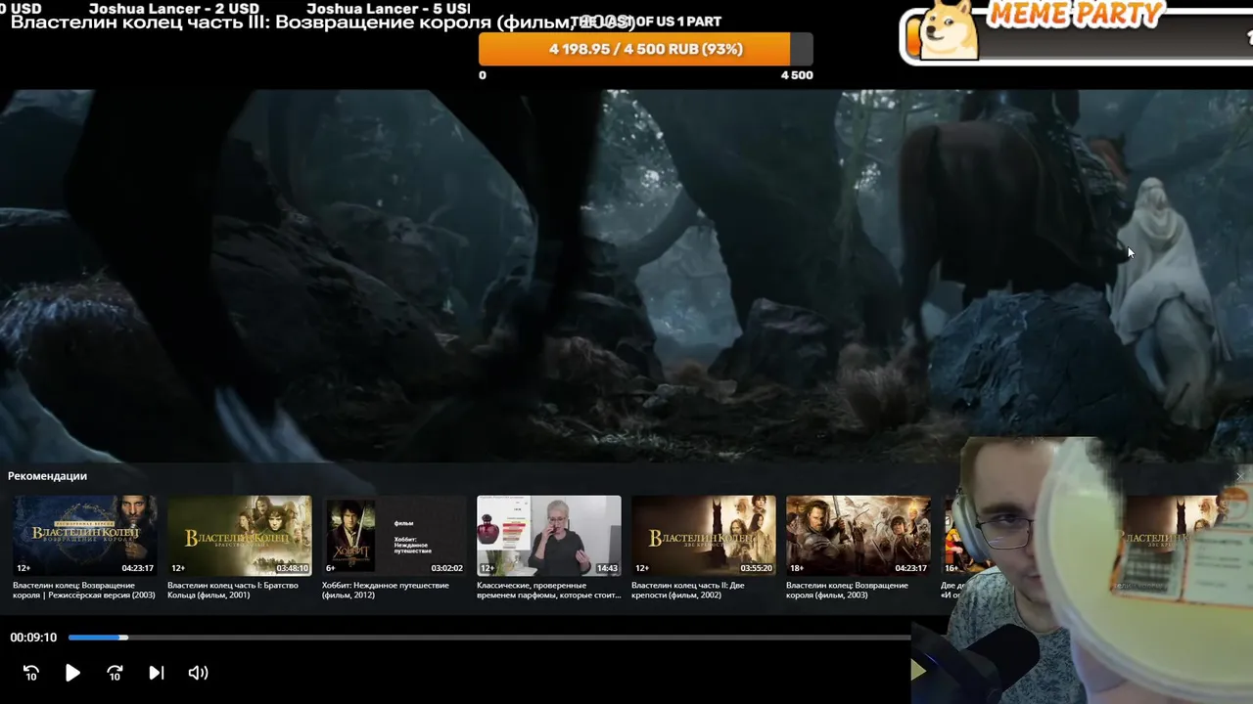
Task: Click the 'Рекомендации' heading
Action: pos(47,476)
